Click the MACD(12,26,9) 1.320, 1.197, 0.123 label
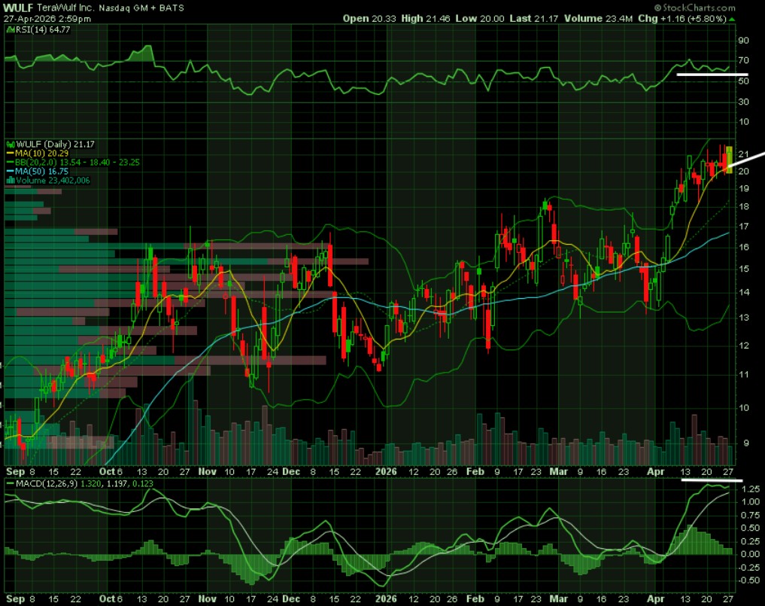765x606 pixels. pos(84,484)
